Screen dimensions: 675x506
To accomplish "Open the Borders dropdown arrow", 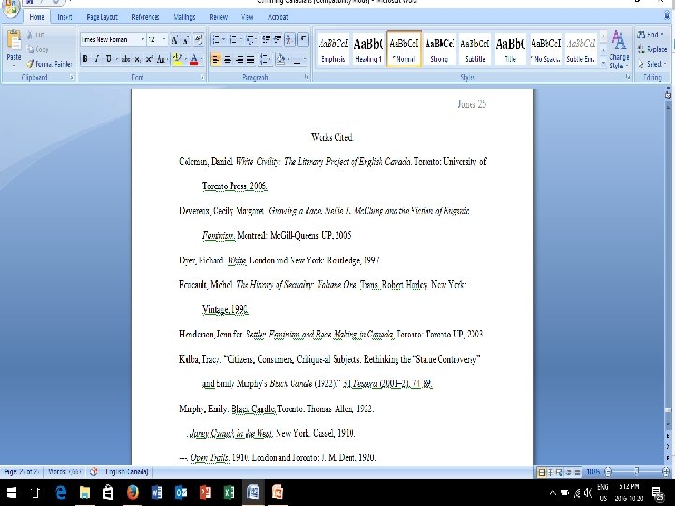I will (x=306, y=59).
